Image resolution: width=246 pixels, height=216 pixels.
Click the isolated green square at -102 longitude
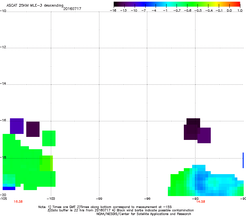[x=49, y=138]
